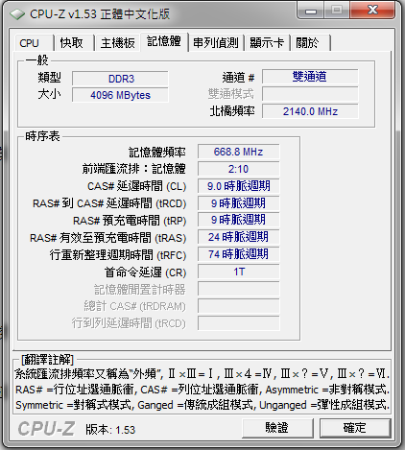Click the 2140.0 MHz 北橋頻率 field
This screenshot has width=405, height=450.
click(310, 111)
